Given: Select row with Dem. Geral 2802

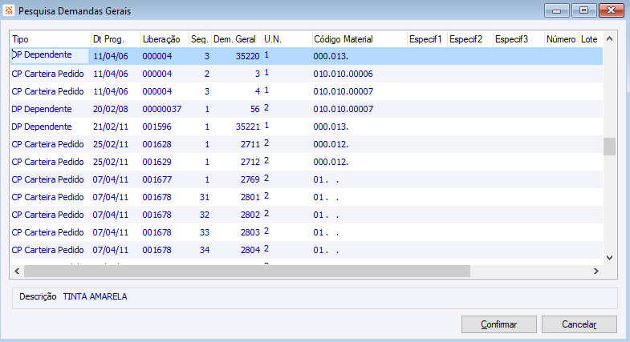Looking at the screenshot, I should pyautogui.click(x=307, y=215).
